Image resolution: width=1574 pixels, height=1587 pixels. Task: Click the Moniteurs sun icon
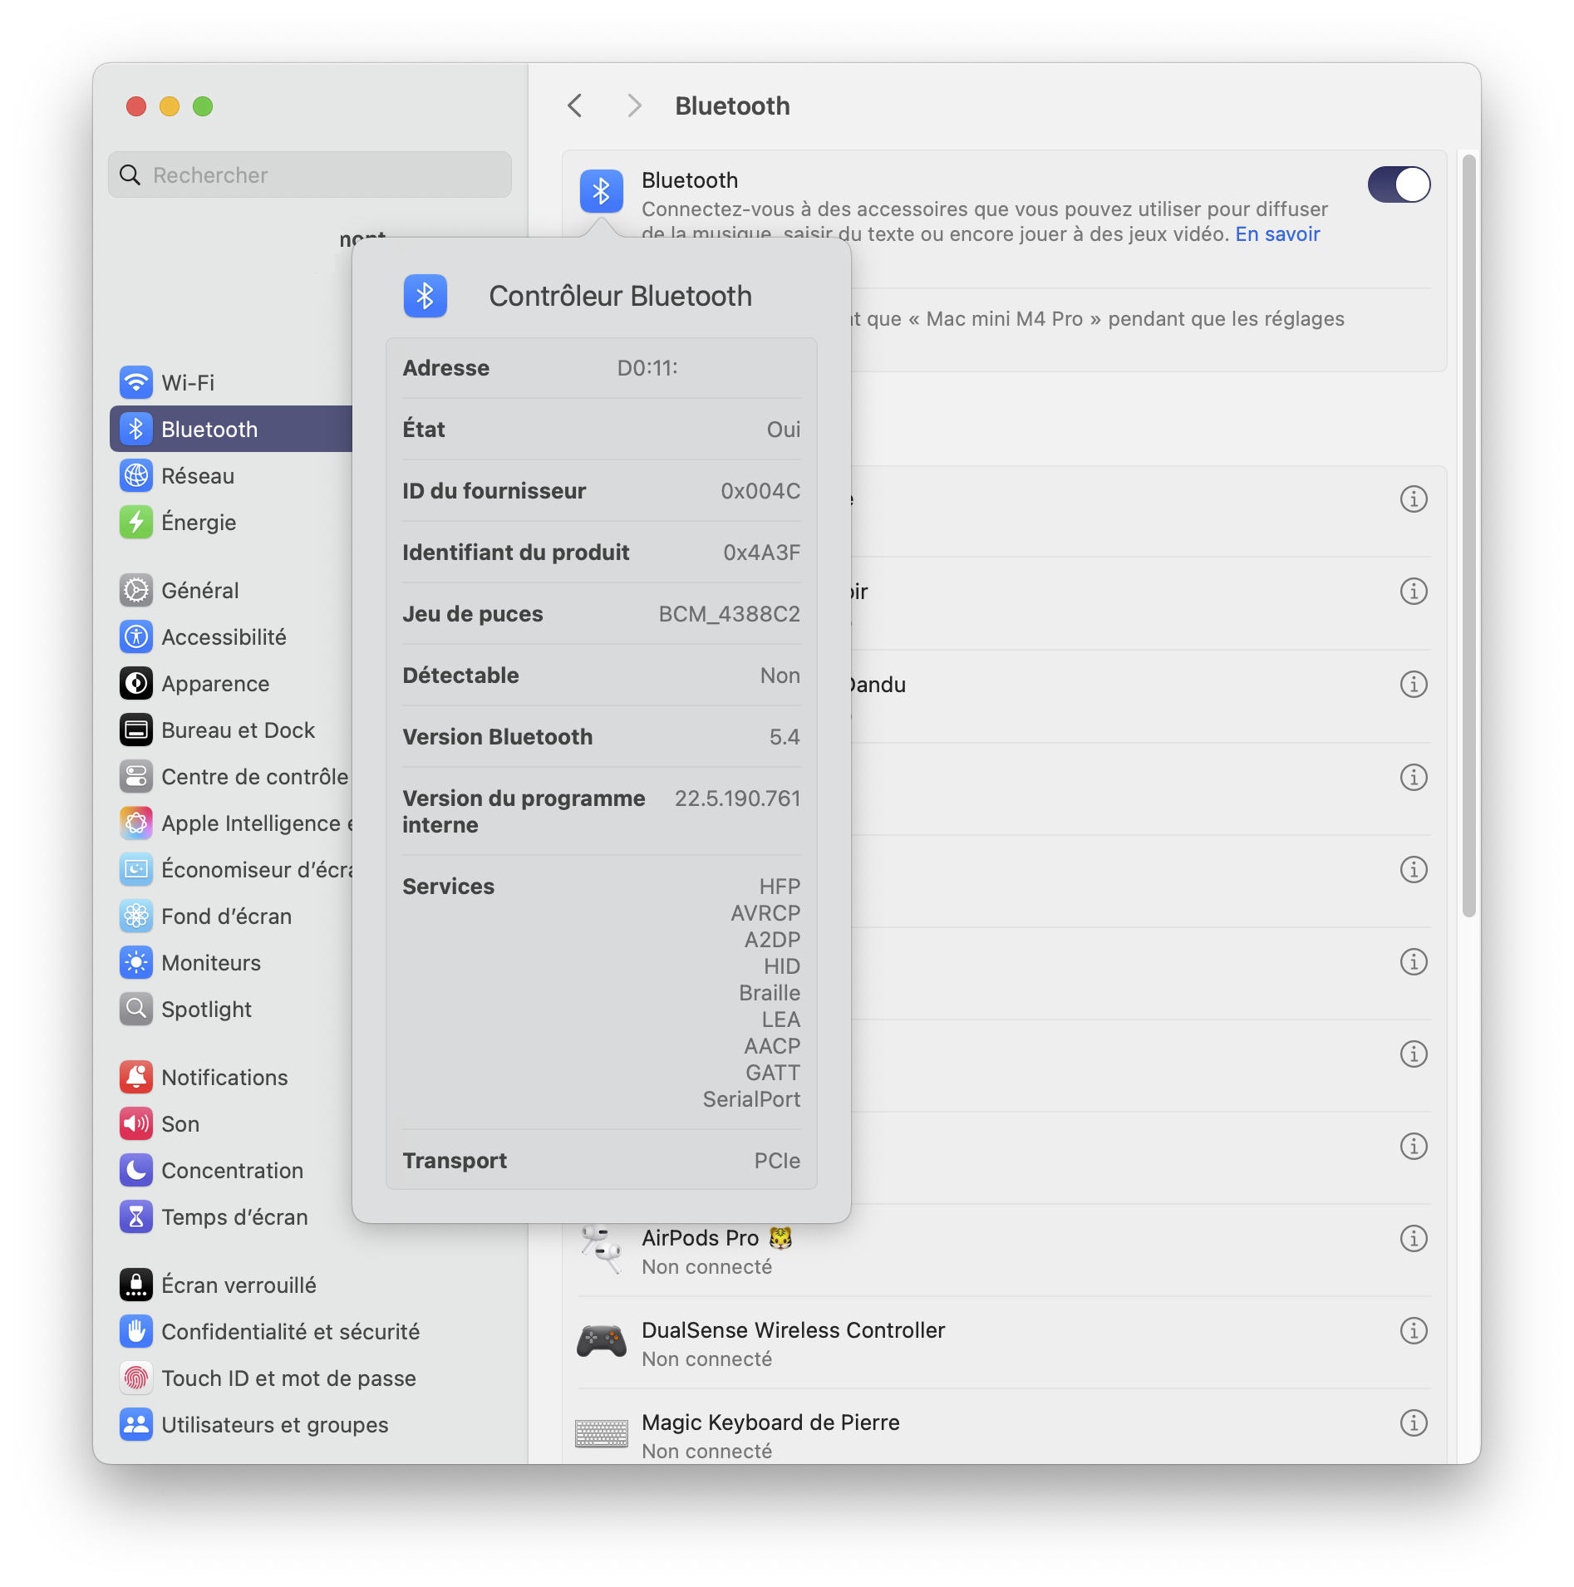(x=136, y=963)
